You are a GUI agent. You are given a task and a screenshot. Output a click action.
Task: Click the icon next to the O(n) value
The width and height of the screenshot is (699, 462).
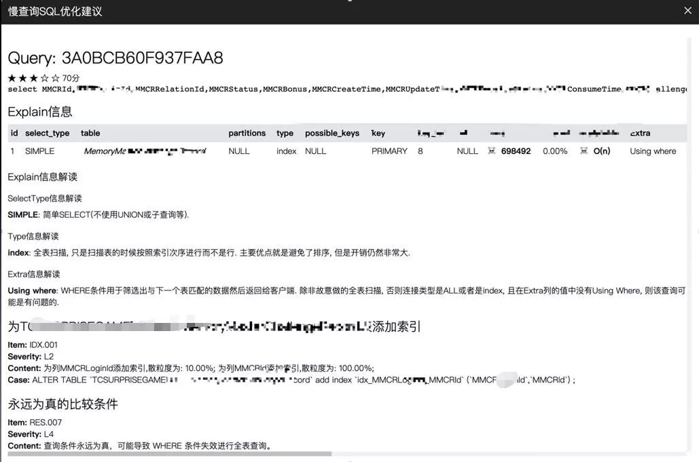pos(585,151)
